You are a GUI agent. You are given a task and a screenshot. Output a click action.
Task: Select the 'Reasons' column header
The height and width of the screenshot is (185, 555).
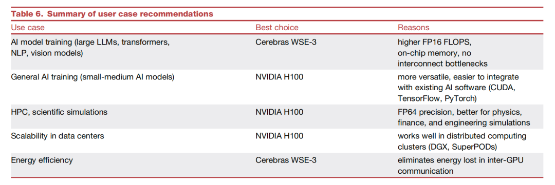coord(413,28)
